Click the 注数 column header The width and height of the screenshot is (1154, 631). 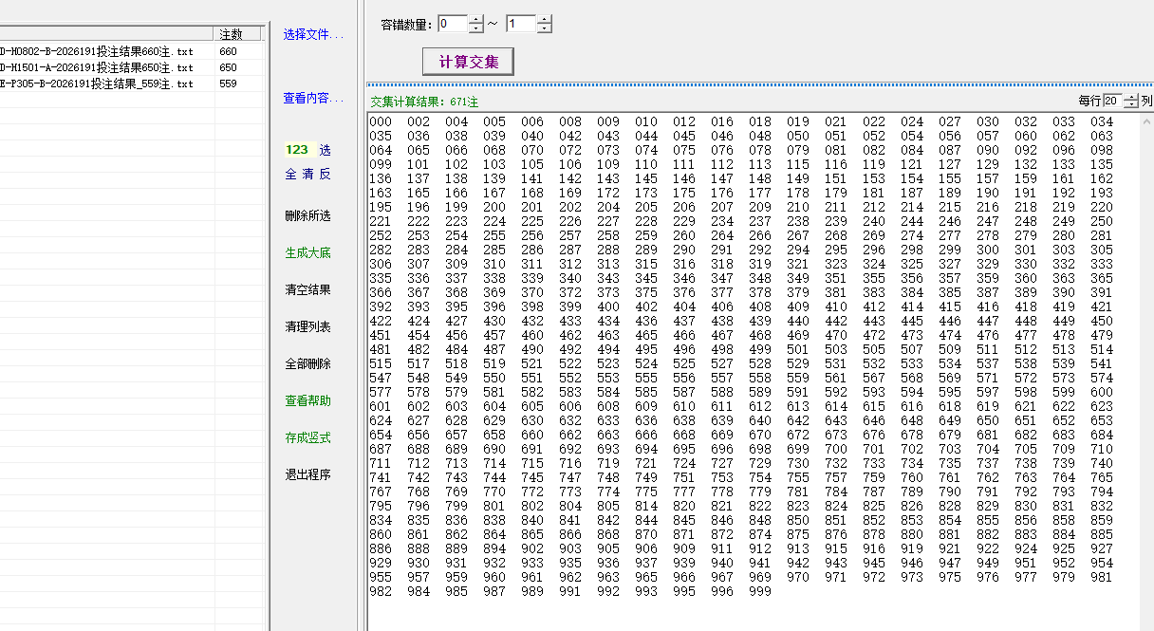click(238, 33)
